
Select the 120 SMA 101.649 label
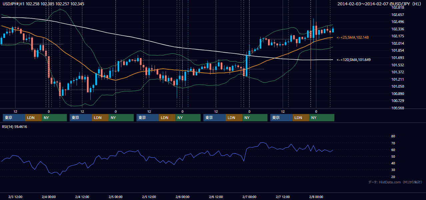pyautogui.click(x=354, y=60)
